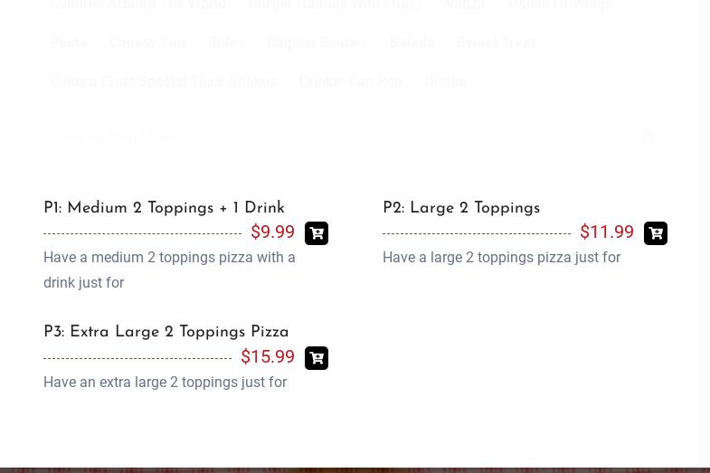Click the P1: Medium 2 Toppings + 1 Drink title
This screenshot has height=473, width=710.
[x=164, y=208]
